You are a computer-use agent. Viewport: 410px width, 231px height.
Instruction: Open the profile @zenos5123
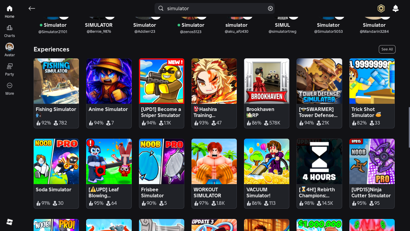(x=191, y=28)
